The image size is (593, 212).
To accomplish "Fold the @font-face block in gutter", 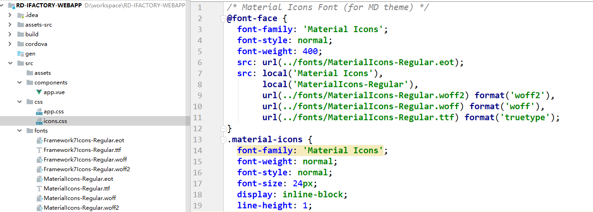I will 223,18.
